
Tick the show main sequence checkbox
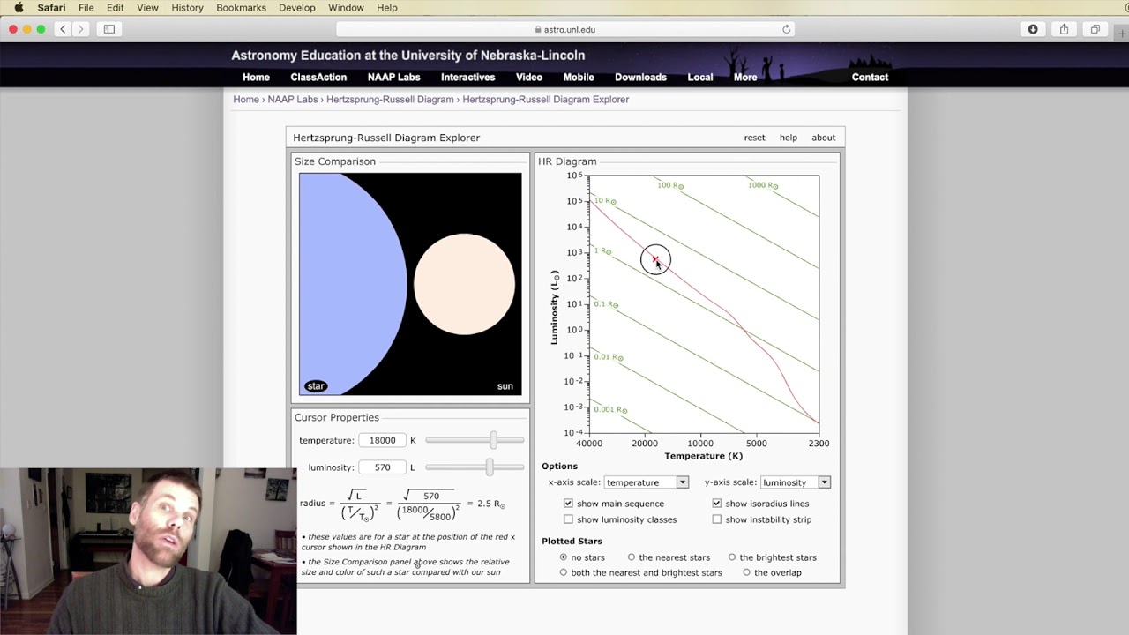pos(568,504)
